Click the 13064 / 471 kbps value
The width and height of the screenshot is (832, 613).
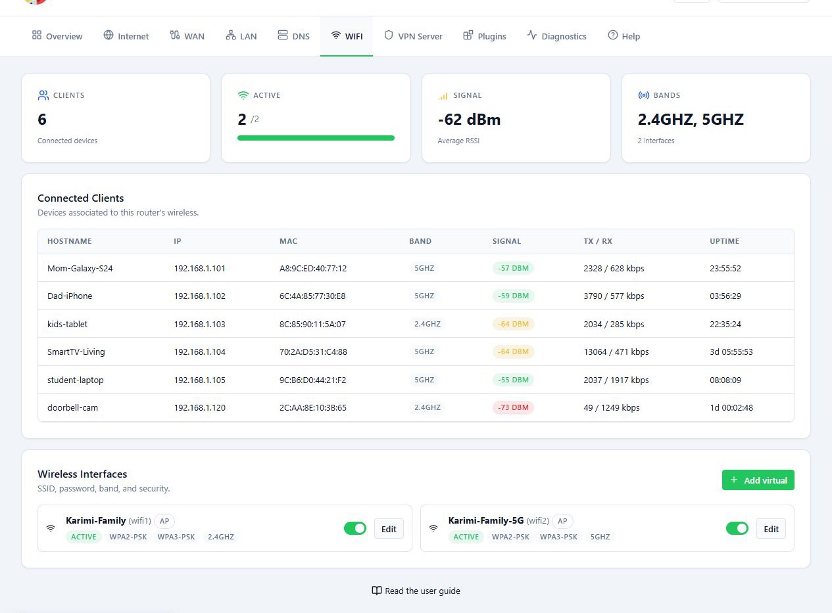click(616, 352)
